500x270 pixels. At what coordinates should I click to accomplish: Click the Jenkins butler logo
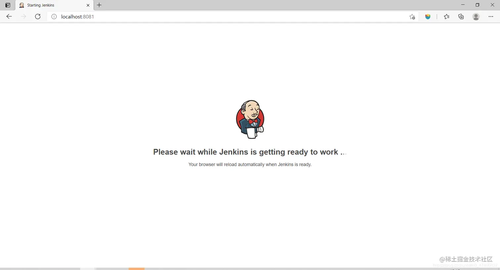[x=250, y=119]
